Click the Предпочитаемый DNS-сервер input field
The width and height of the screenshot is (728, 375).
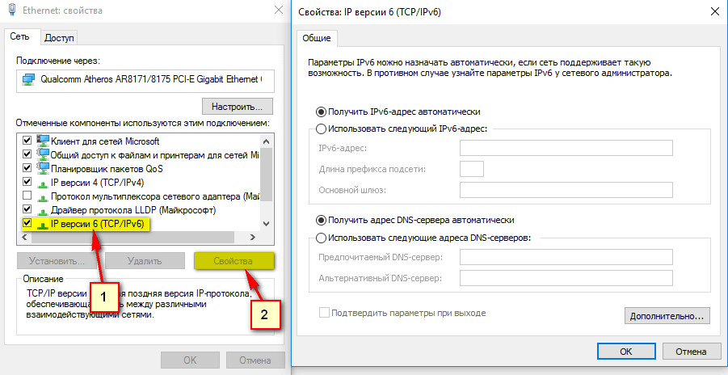pos(566,257)
